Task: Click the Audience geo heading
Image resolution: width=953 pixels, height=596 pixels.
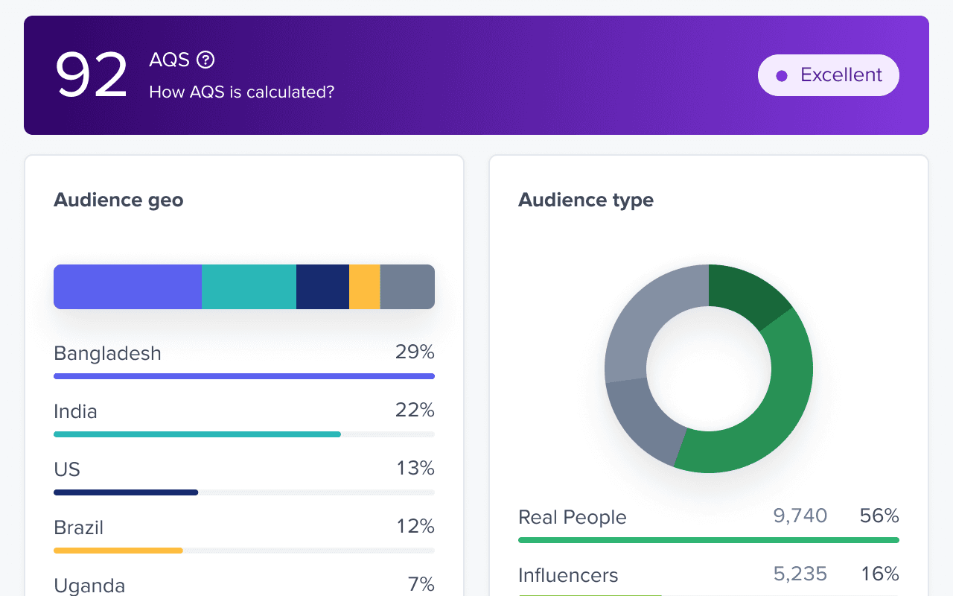Action: tap(118, 200)
